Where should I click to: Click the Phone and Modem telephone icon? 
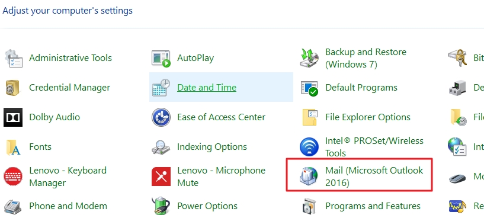[12, 207]
